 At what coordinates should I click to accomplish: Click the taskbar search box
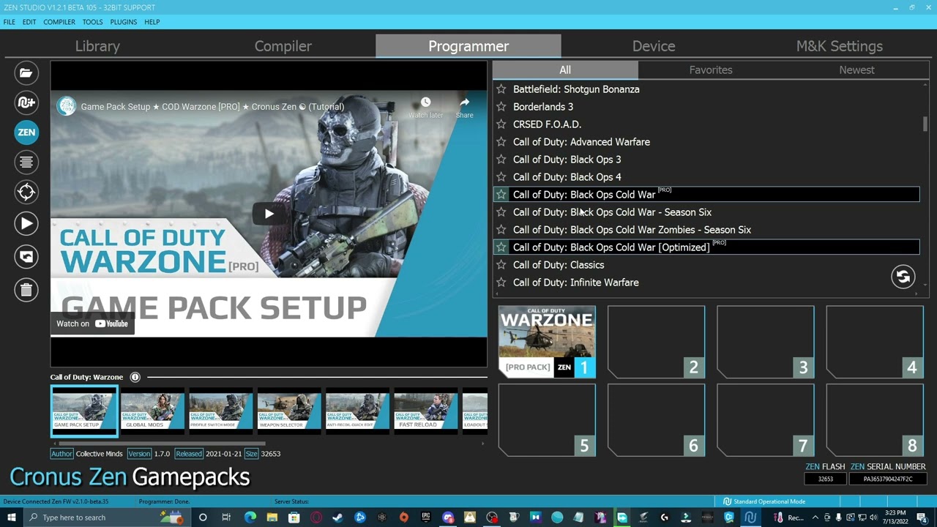106,517
